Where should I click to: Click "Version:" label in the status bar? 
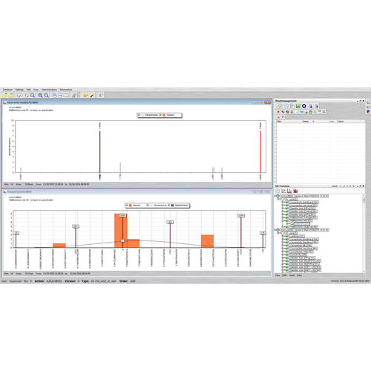[x=70, y=281]
